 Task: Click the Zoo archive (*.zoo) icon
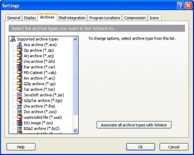[x=19, y=112]
